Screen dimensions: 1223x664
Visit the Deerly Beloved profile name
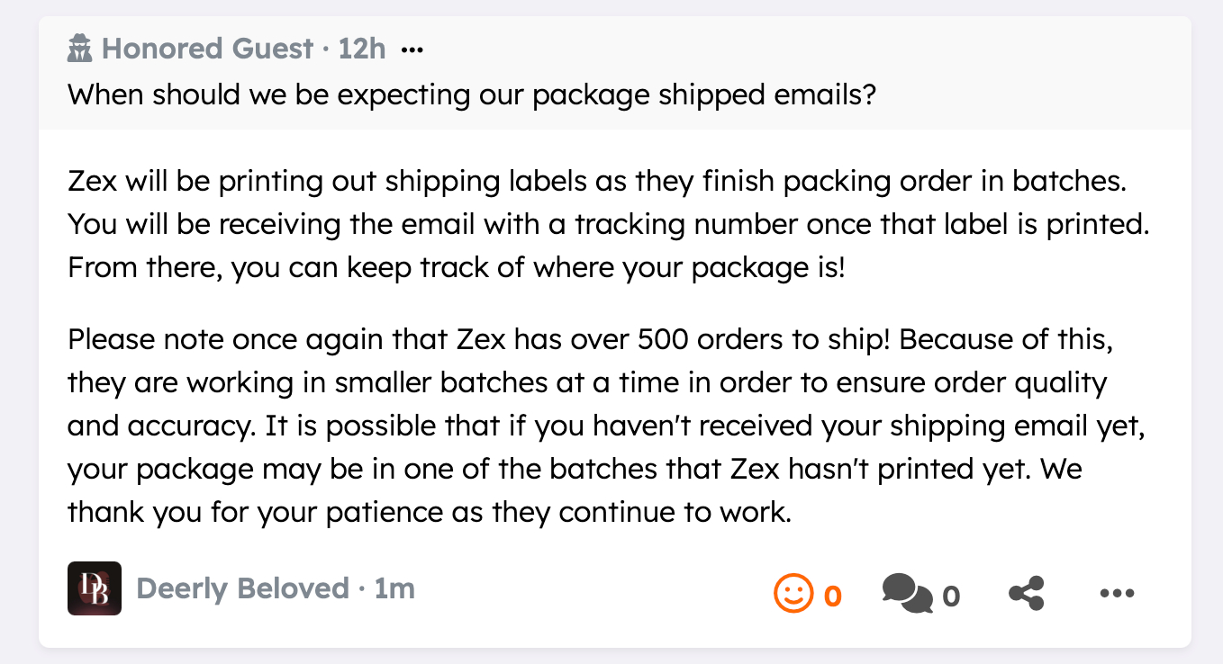click(242, 588)
